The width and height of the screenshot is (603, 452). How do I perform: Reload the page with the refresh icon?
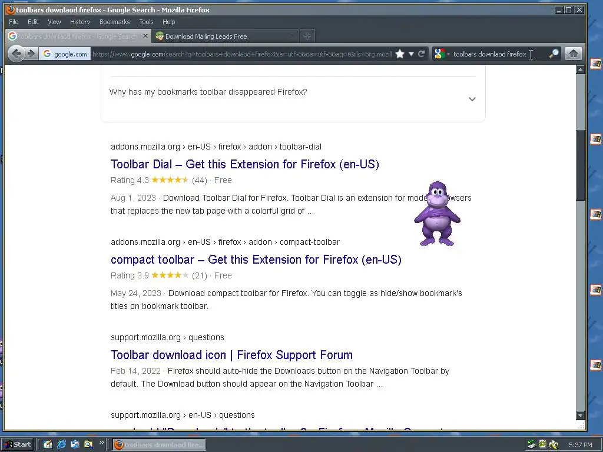point(422,54)
